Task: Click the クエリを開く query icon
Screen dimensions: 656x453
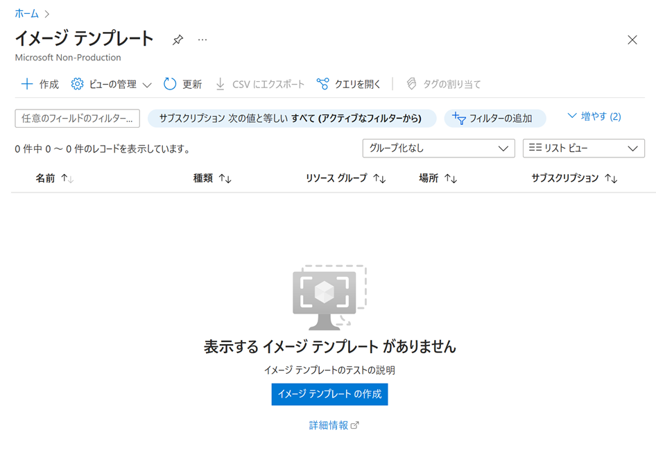Action: (322, 84)
